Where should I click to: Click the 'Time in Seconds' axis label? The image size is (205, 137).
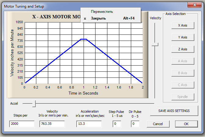83,93
